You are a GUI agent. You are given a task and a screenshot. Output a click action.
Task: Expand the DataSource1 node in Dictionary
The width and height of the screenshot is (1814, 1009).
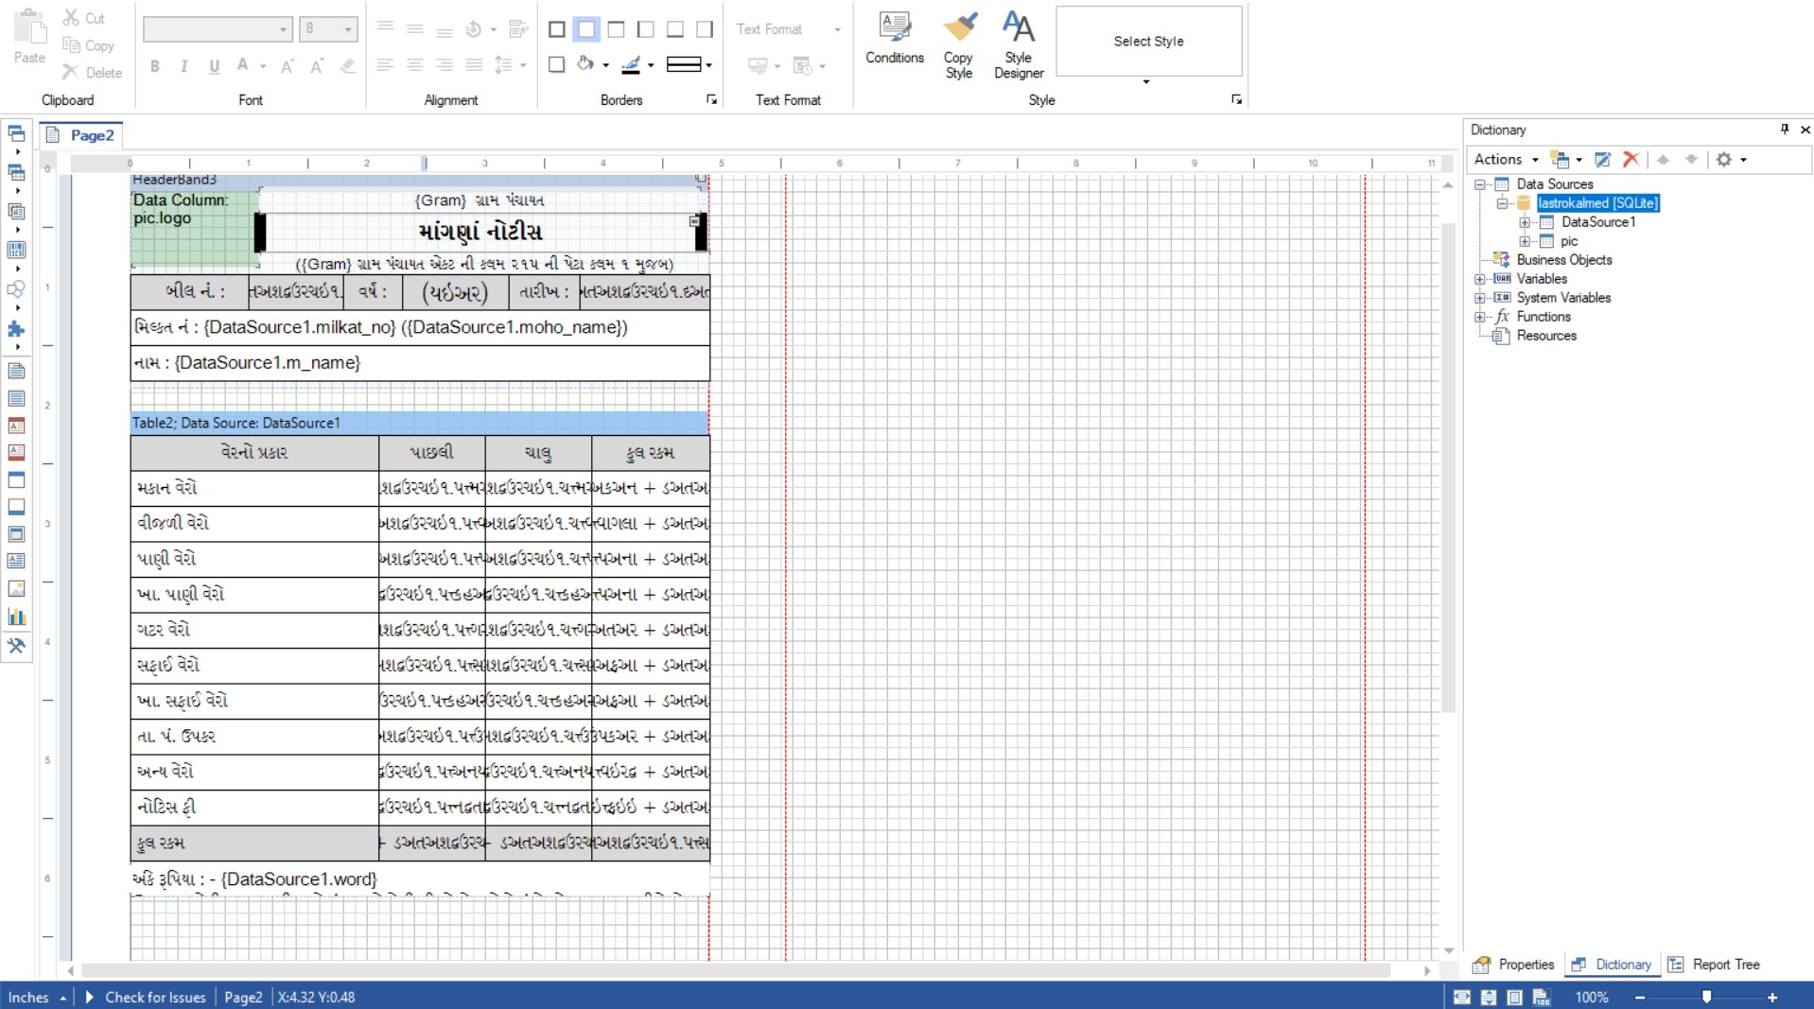[1526, 222]
